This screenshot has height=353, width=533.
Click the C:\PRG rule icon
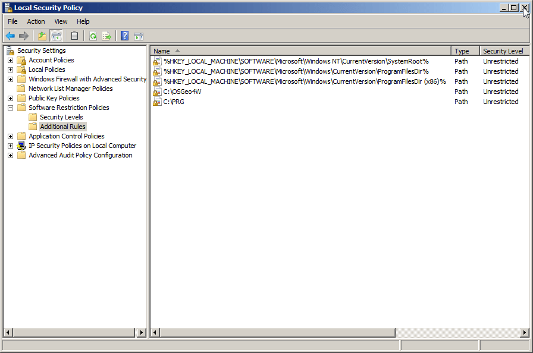click(157, 102)
